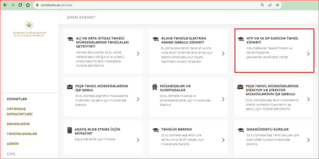
Task: Open Vətəndaş Müraciətləri sidebar item
Action: [x=20, y=111]
